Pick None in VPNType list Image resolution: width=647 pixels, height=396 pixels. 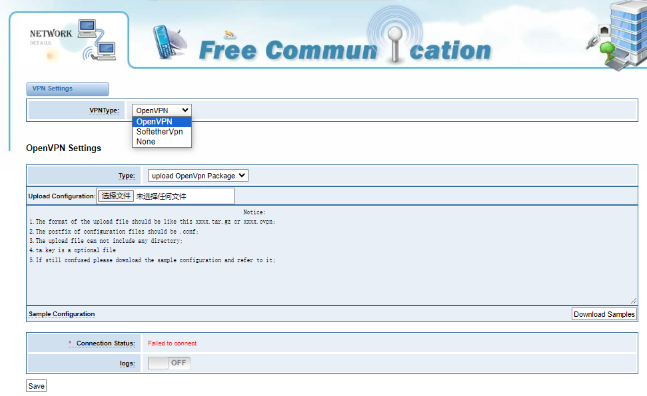point(162,141)
